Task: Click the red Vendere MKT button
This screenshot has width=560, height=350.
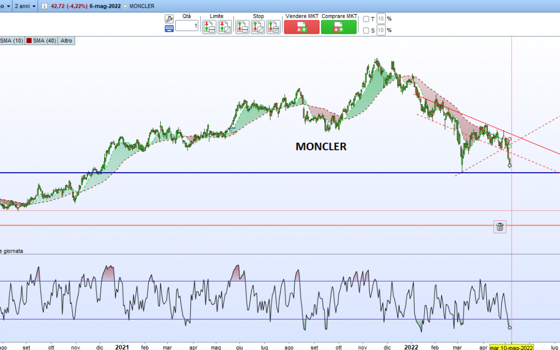Action: [301, 27]
